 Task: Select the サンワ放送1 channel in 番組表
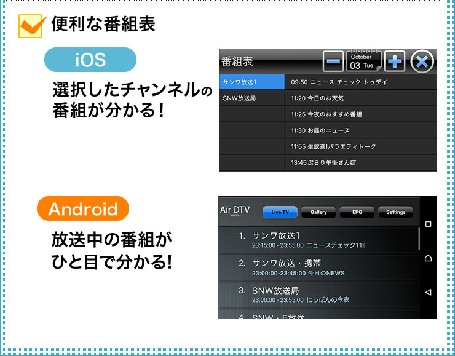252,82
